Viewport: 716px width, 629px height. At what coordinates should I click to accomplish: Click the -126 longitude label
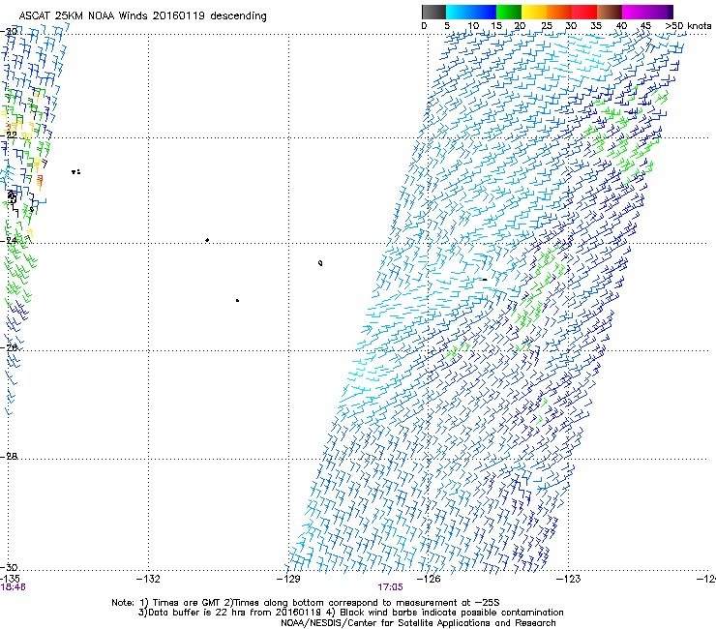pyautogui.click(x=429, y=579)
